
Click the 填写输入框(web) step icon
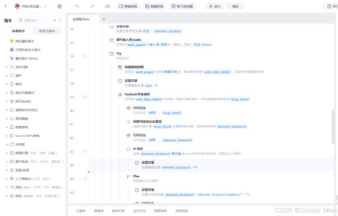112,40
